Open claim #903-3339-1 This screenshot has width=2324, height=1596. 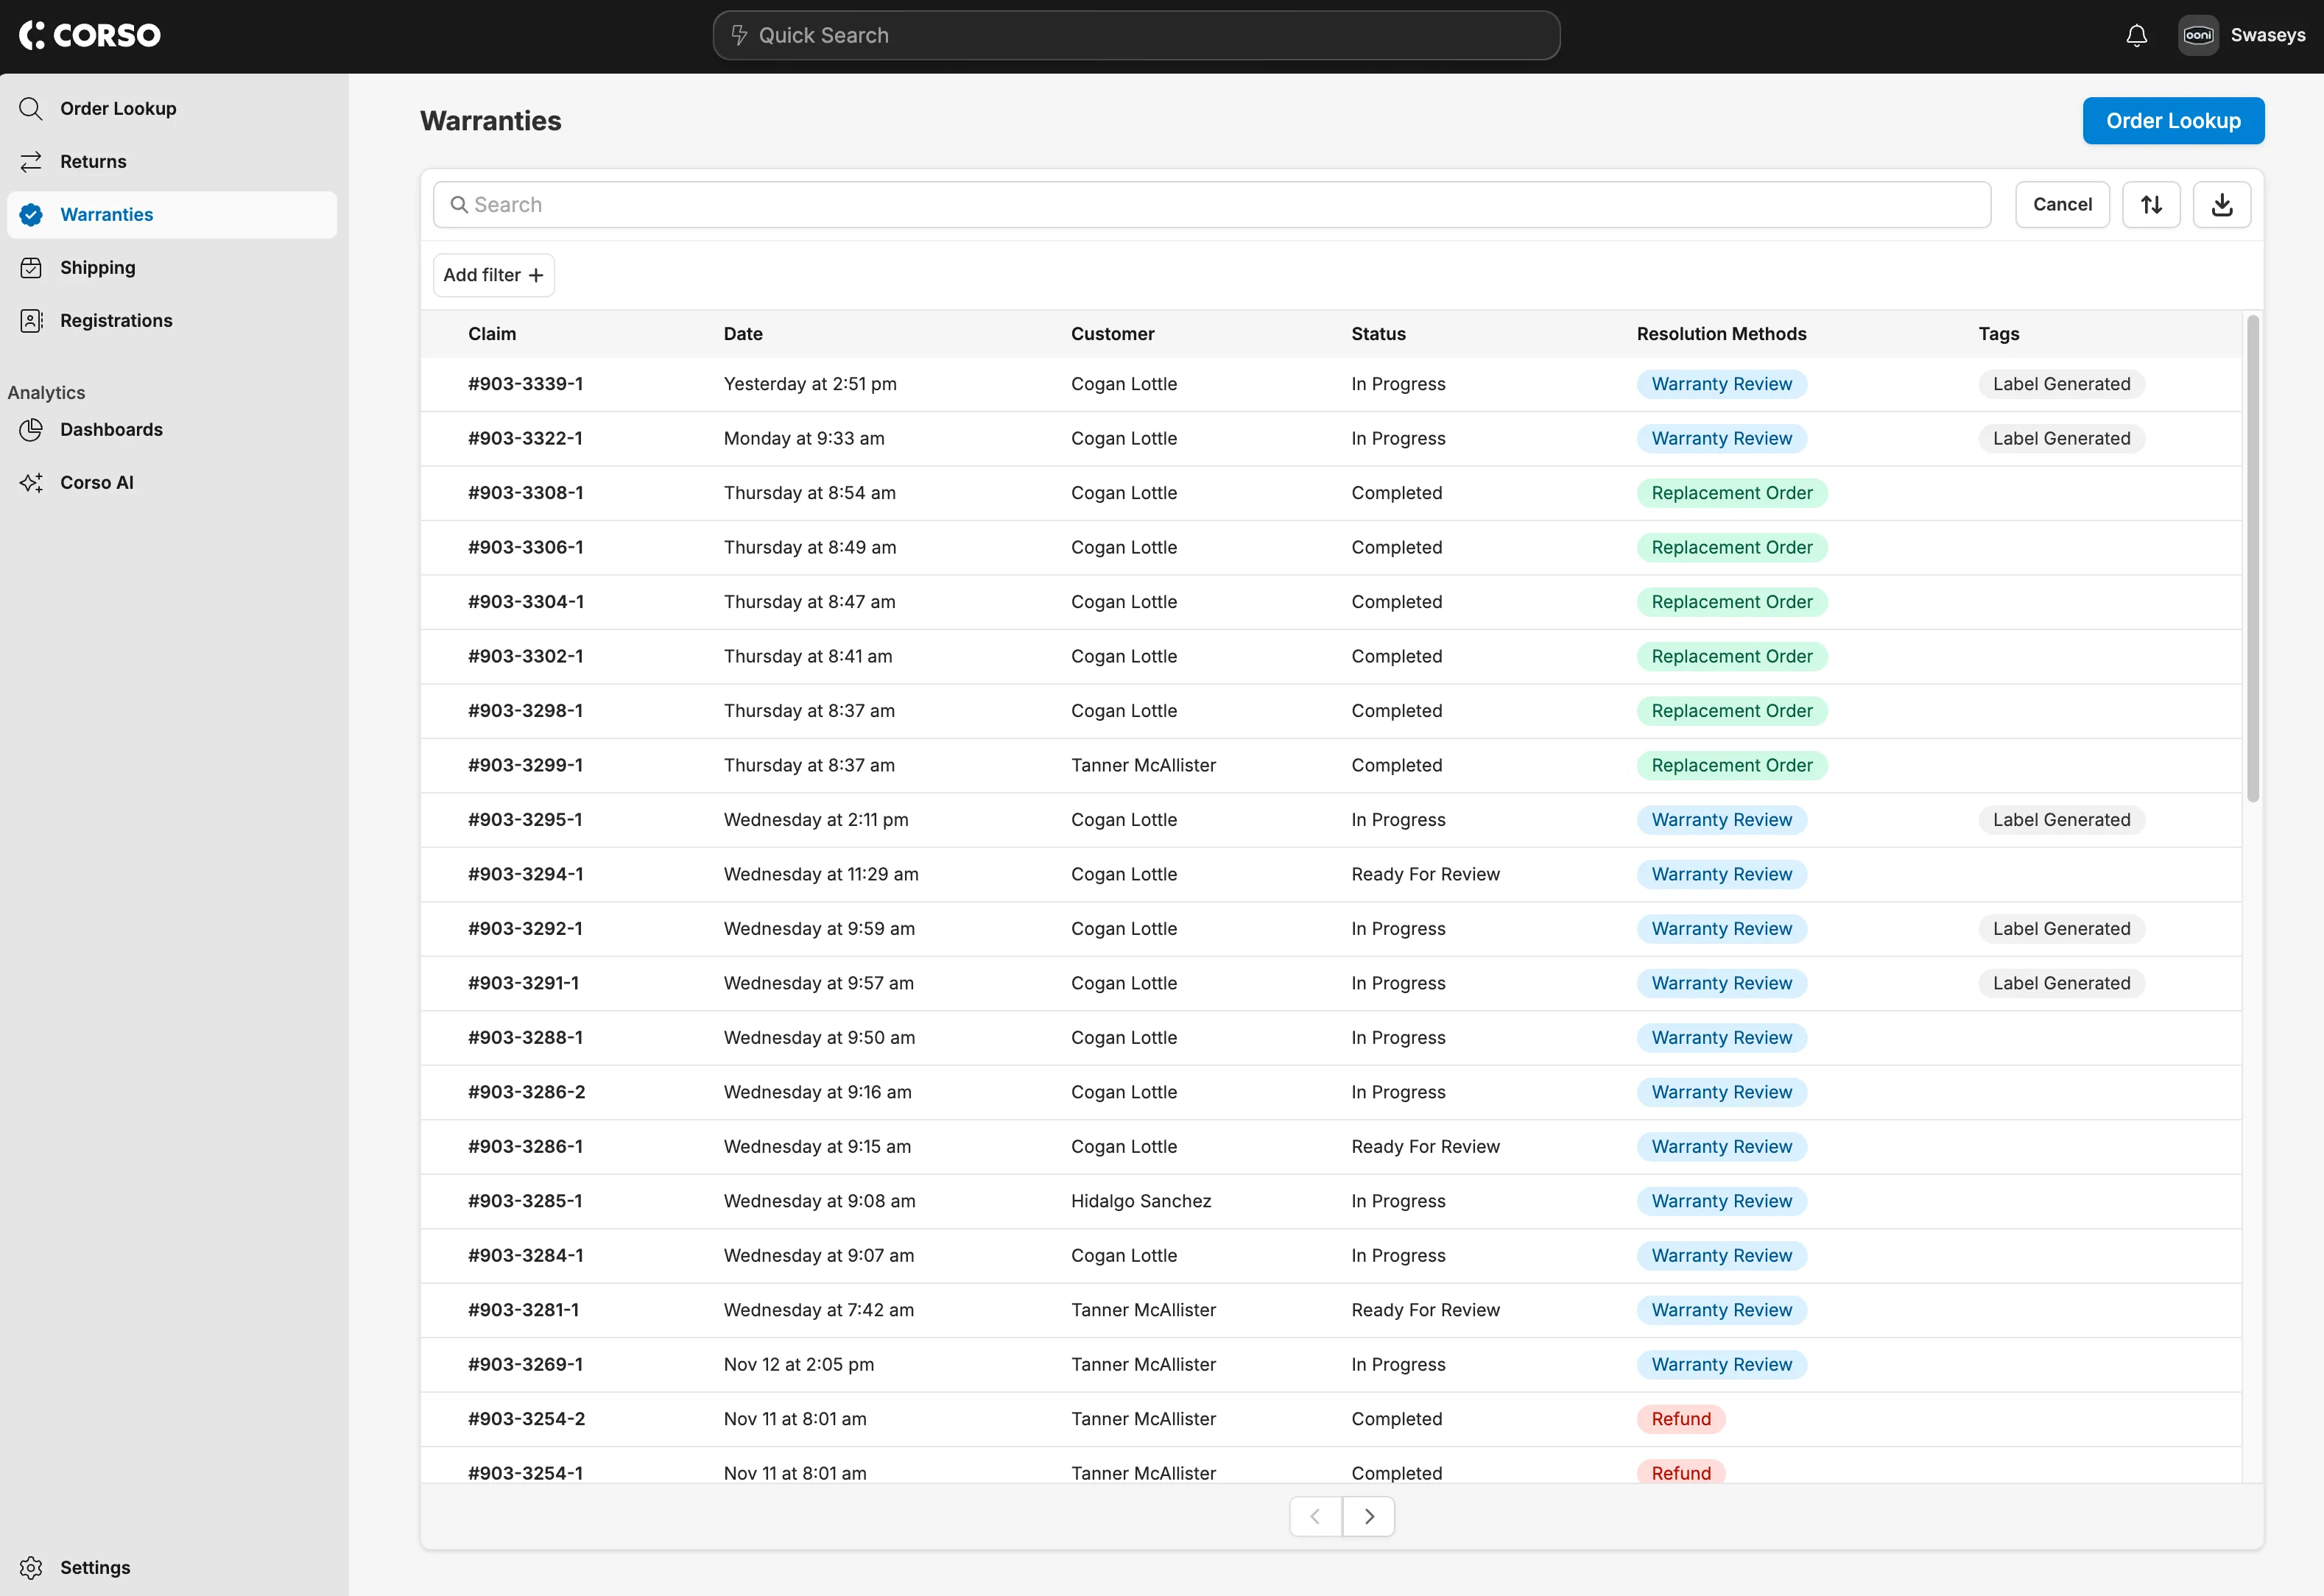[x=525, y=383]
